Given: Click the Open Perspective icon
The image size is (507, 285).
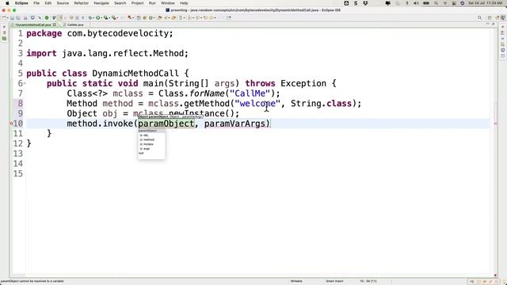Looking at the screenshot, I should pyautogui.click(x=490, y=17).
